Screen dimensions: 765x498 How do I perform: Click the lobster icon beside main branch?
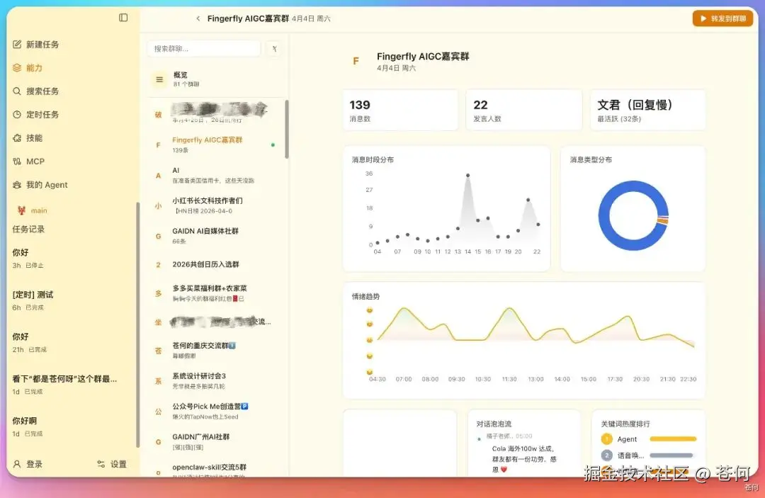21,210
